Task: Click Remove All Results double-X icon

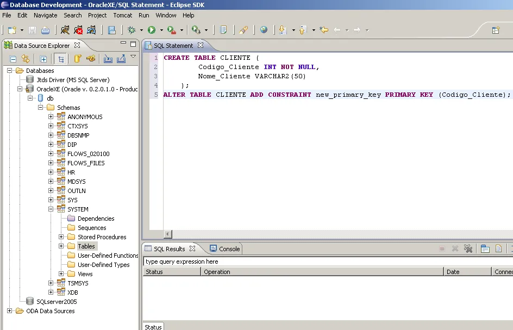Action: (468, 249)
